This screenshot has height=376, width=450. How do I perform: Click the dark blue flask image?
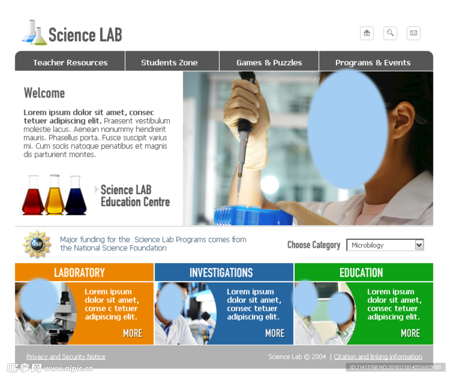click(76, 195)
